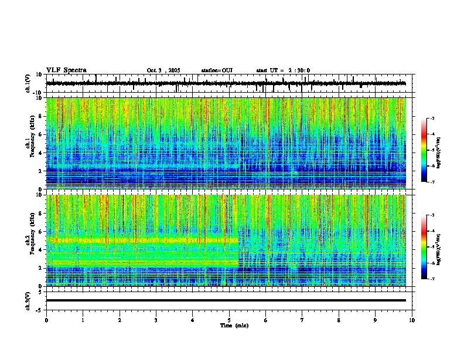This screenshot has width=464, height=359.
Task: Click time axis tick label "2"
Action: point(120,320)
